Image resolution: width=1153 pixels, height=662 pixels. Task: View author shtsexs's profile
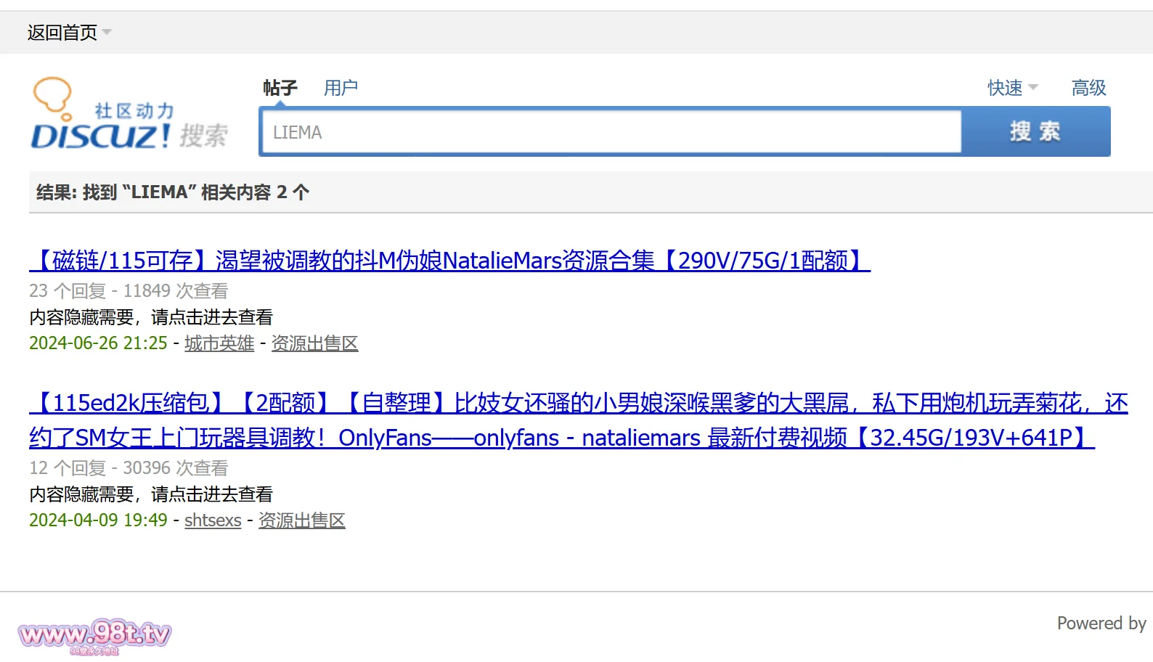tap(213, 520)
